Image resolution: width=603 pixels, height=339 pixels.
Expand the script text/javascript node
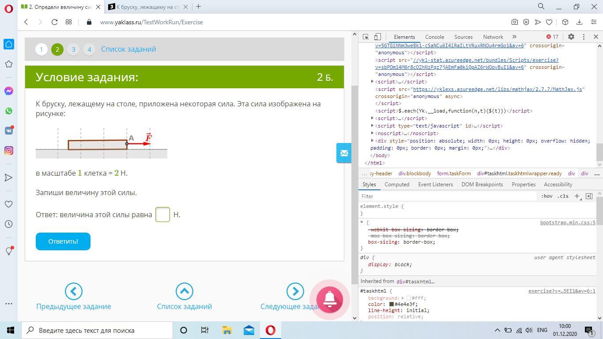pos(372,125)
